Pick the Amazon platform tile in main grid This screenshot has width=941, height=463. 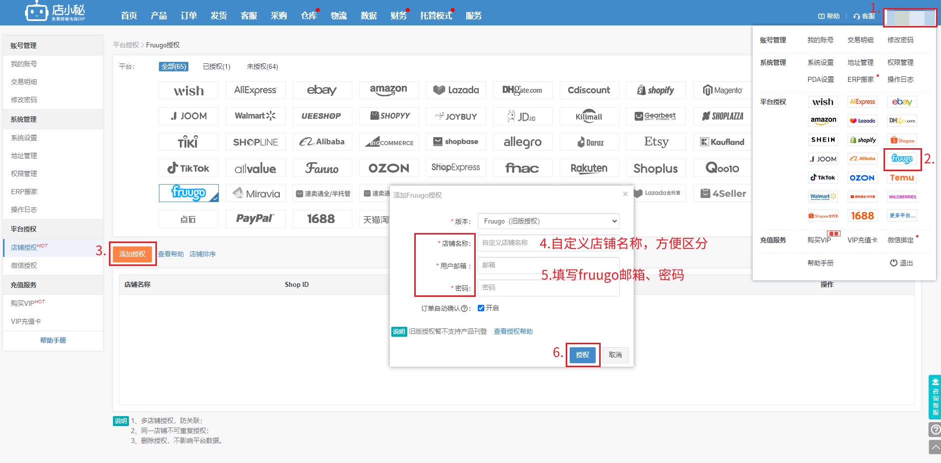(389, 90)
